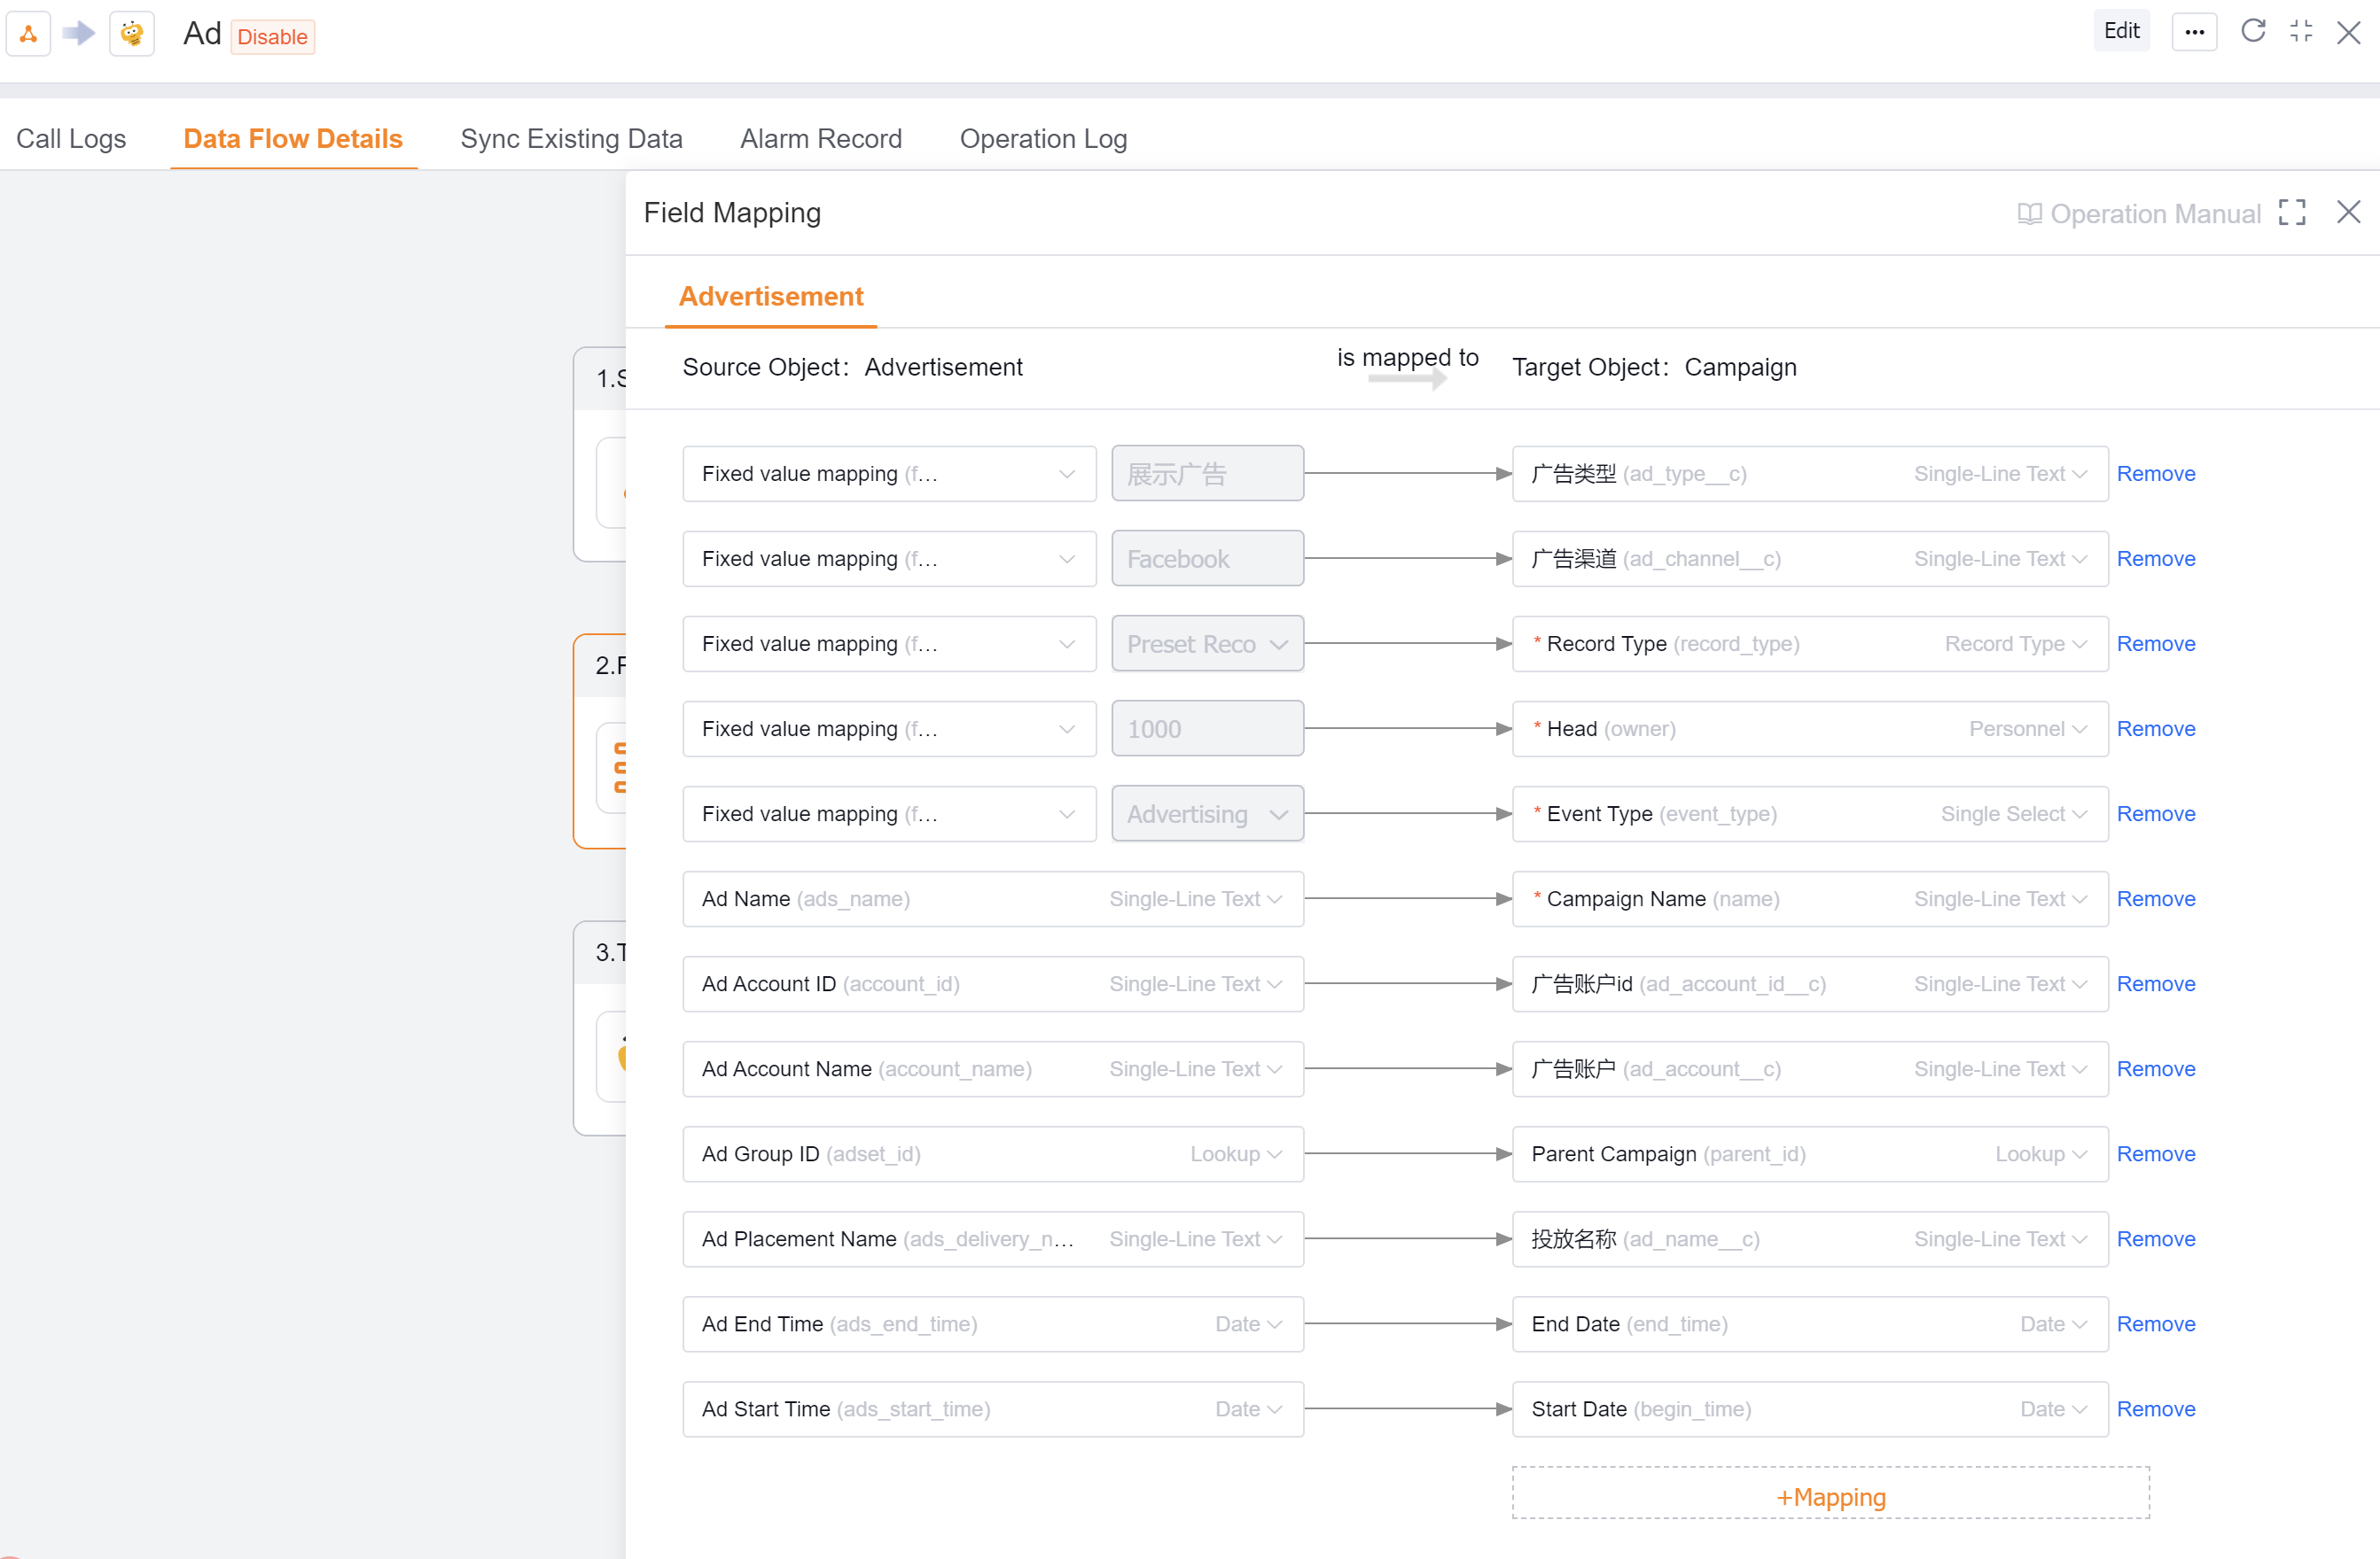The height and width of the screenshot is (1559, 2380).
Task: Open the Advertising fixed value dropdown
Action: tap(1207, 813)
